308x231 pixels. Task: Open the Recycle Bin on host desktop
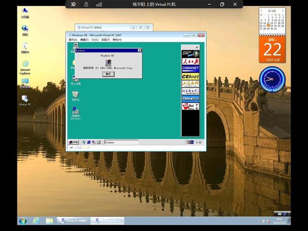tap(25, 48)
